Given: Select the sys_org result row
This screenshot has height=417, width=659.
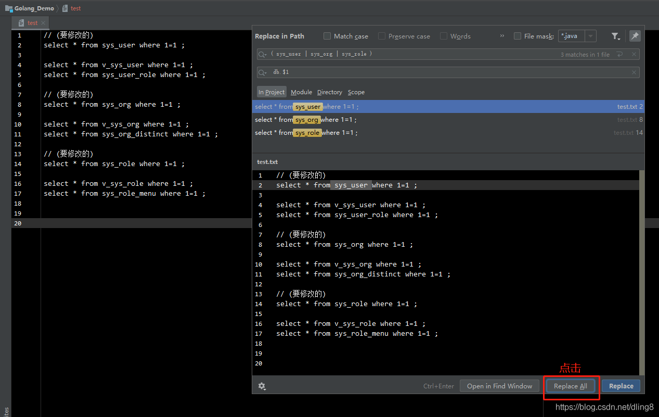Looking at the screenshot, I should click(448, 120).
